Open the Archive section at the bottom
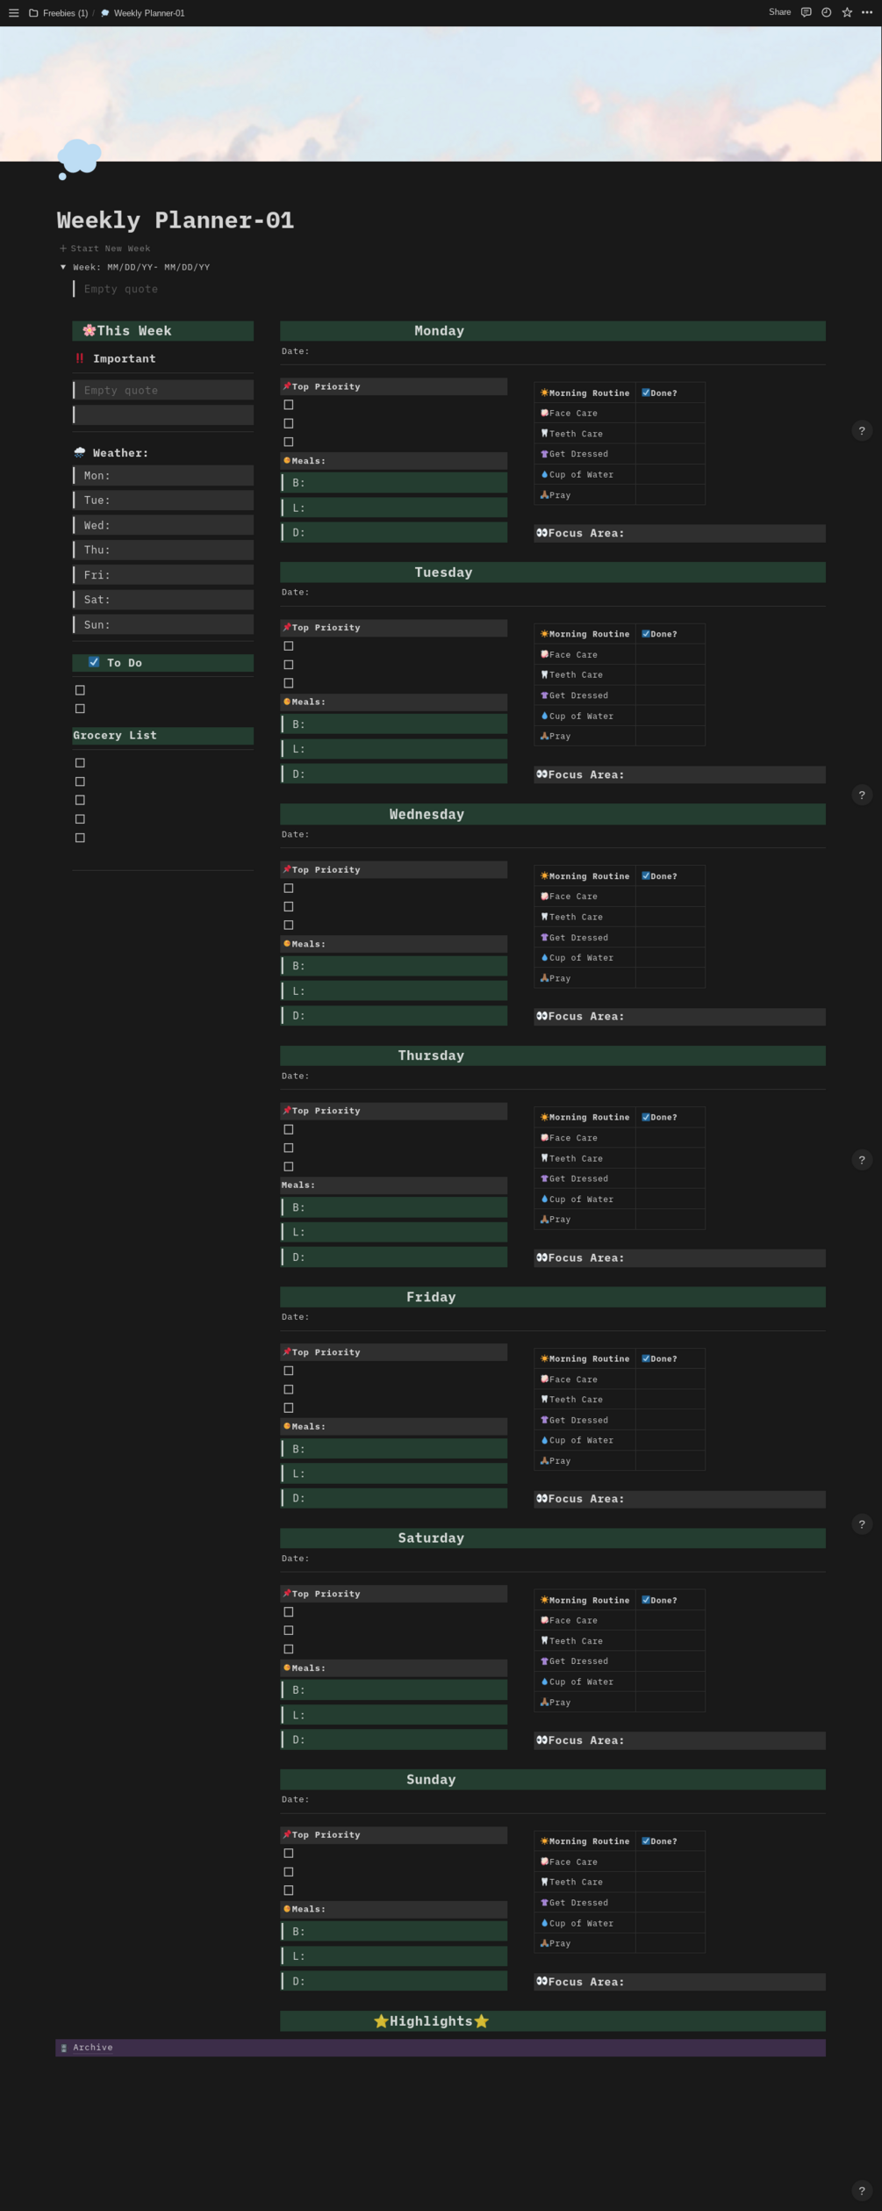 (93, 2048)
